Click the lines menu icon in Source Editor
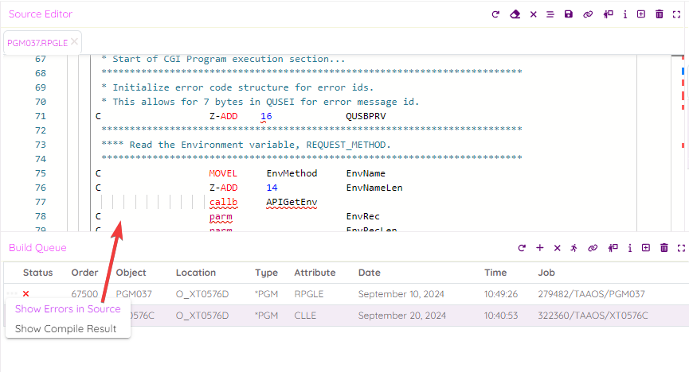The width and height of the screenshot is (689, 372). coord(550,14)
